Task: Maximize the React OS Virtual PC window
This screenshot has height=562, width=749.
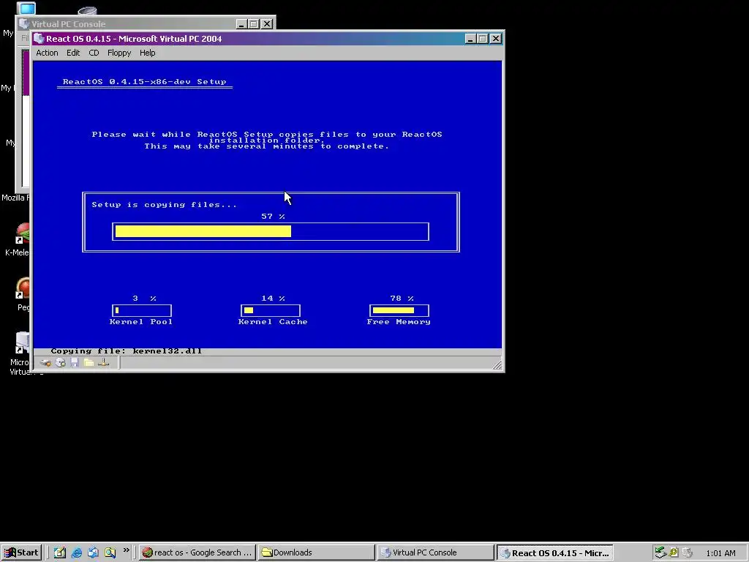Action: coord(483,39)
